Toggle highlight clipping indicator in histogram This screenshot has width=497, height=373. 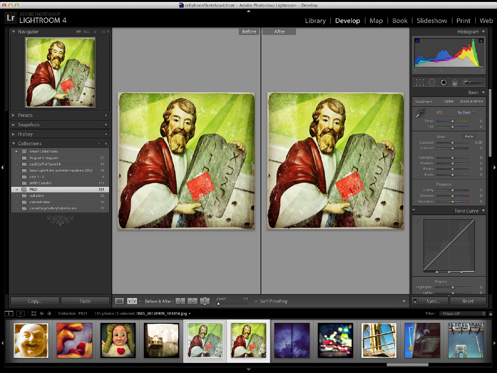coord(481,40)
